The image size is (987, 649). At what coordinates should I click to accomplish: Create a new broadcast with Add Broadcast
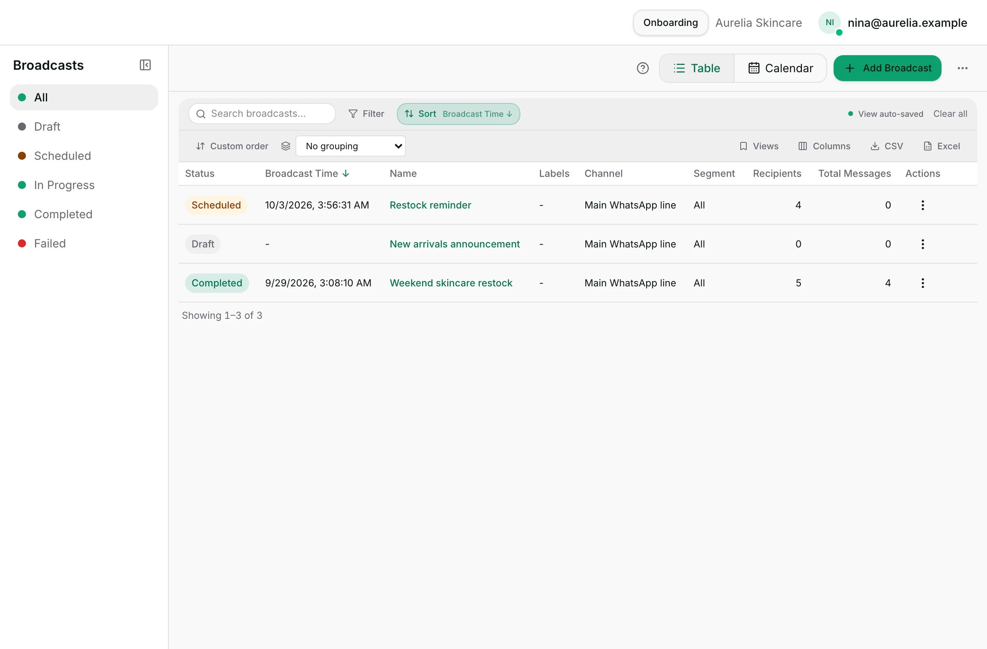click(x=887, y=68)
